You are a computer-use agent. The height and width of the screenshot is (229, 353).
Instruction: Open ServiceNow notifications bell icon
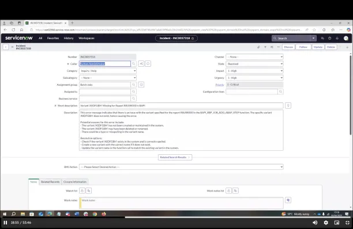click(x=337, y=38)
